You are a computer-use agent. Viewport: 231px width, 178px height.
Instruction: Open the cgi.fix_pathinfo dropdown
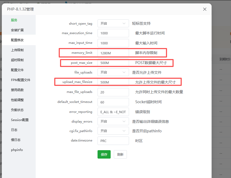[x=113, y=131]
